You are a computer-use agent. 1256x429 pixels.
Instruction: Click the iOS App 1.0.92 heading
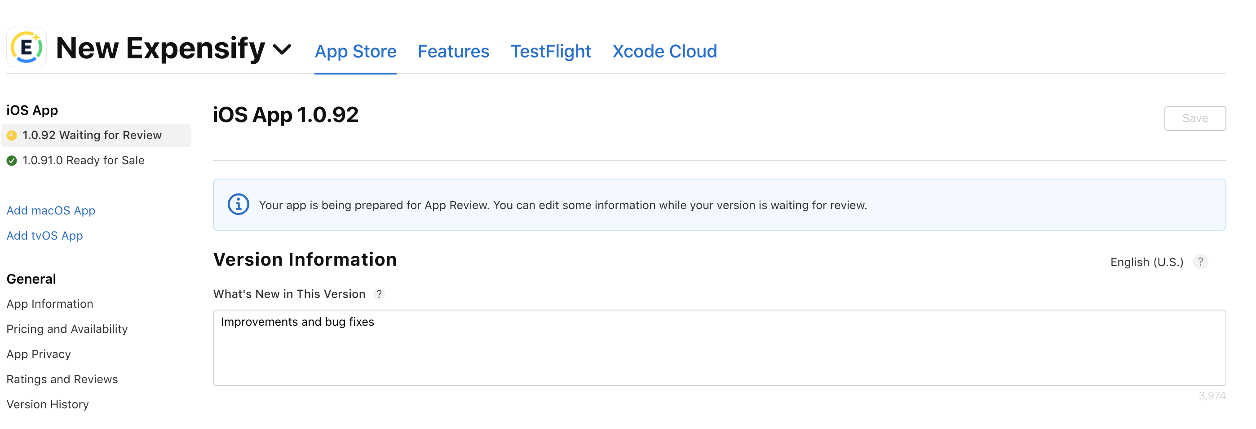(286, 115)
